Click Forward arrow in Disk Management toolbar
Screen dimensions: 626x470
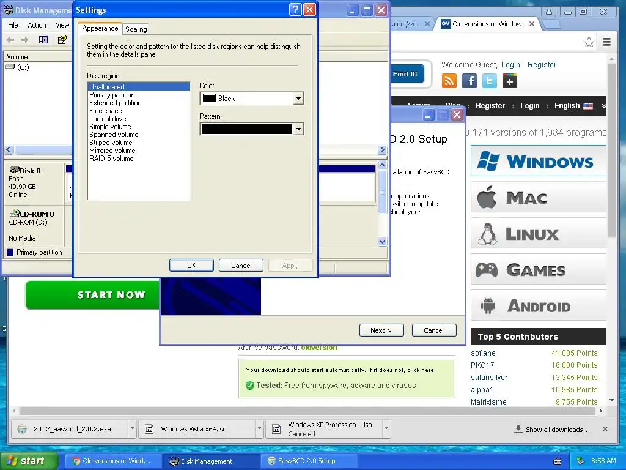point(24,40)
